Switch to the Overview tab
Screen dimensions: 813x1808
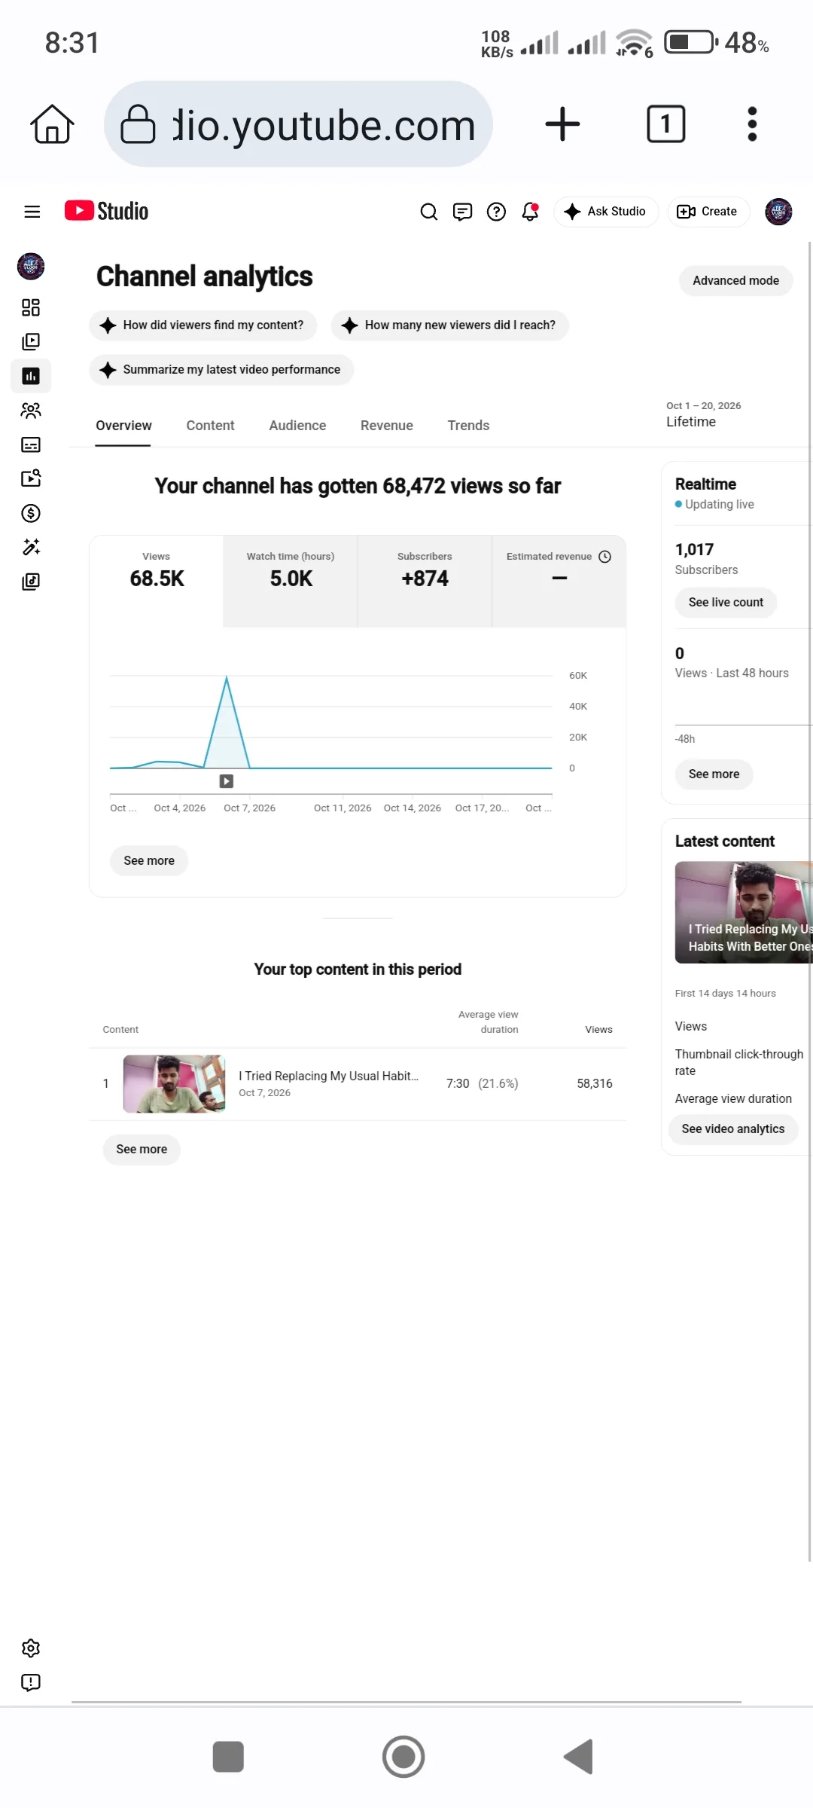123,426
